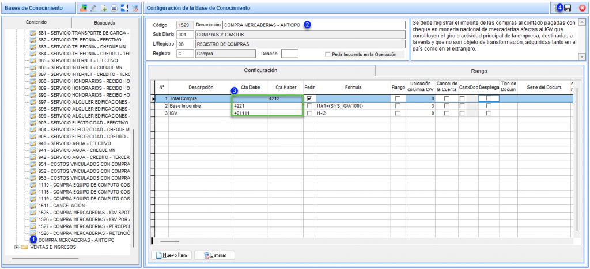Click the note icon beside 903 - SERVICIO ELECTRICIDAD - EFECTIVO
Image resolution: width=590 pixels, height=269 pixels.
tap(33, 123)
